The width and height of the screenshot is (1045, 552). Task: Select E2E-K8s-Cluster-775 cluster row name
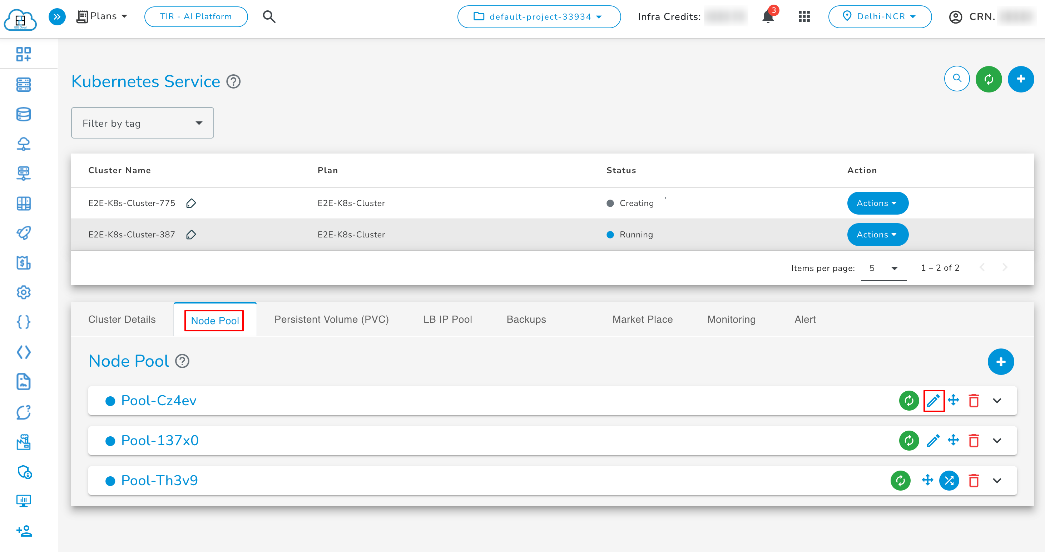[132, 203]
